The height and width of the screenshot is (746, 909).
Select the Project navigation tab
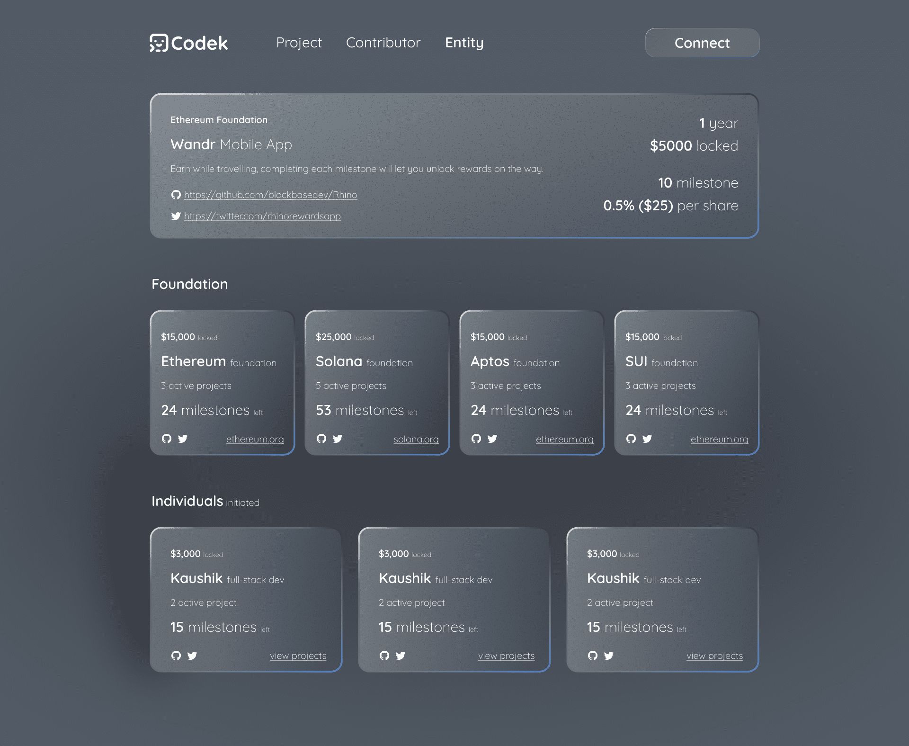tap(298, 42)
